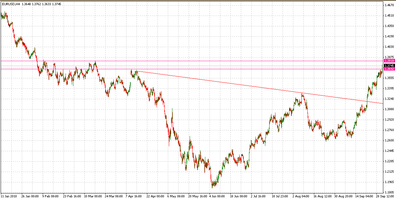The height and width of the screenshot is (199, 396).
Task: Click the 22 Apr 00:00 time label
Action: [x=155, y=196]
